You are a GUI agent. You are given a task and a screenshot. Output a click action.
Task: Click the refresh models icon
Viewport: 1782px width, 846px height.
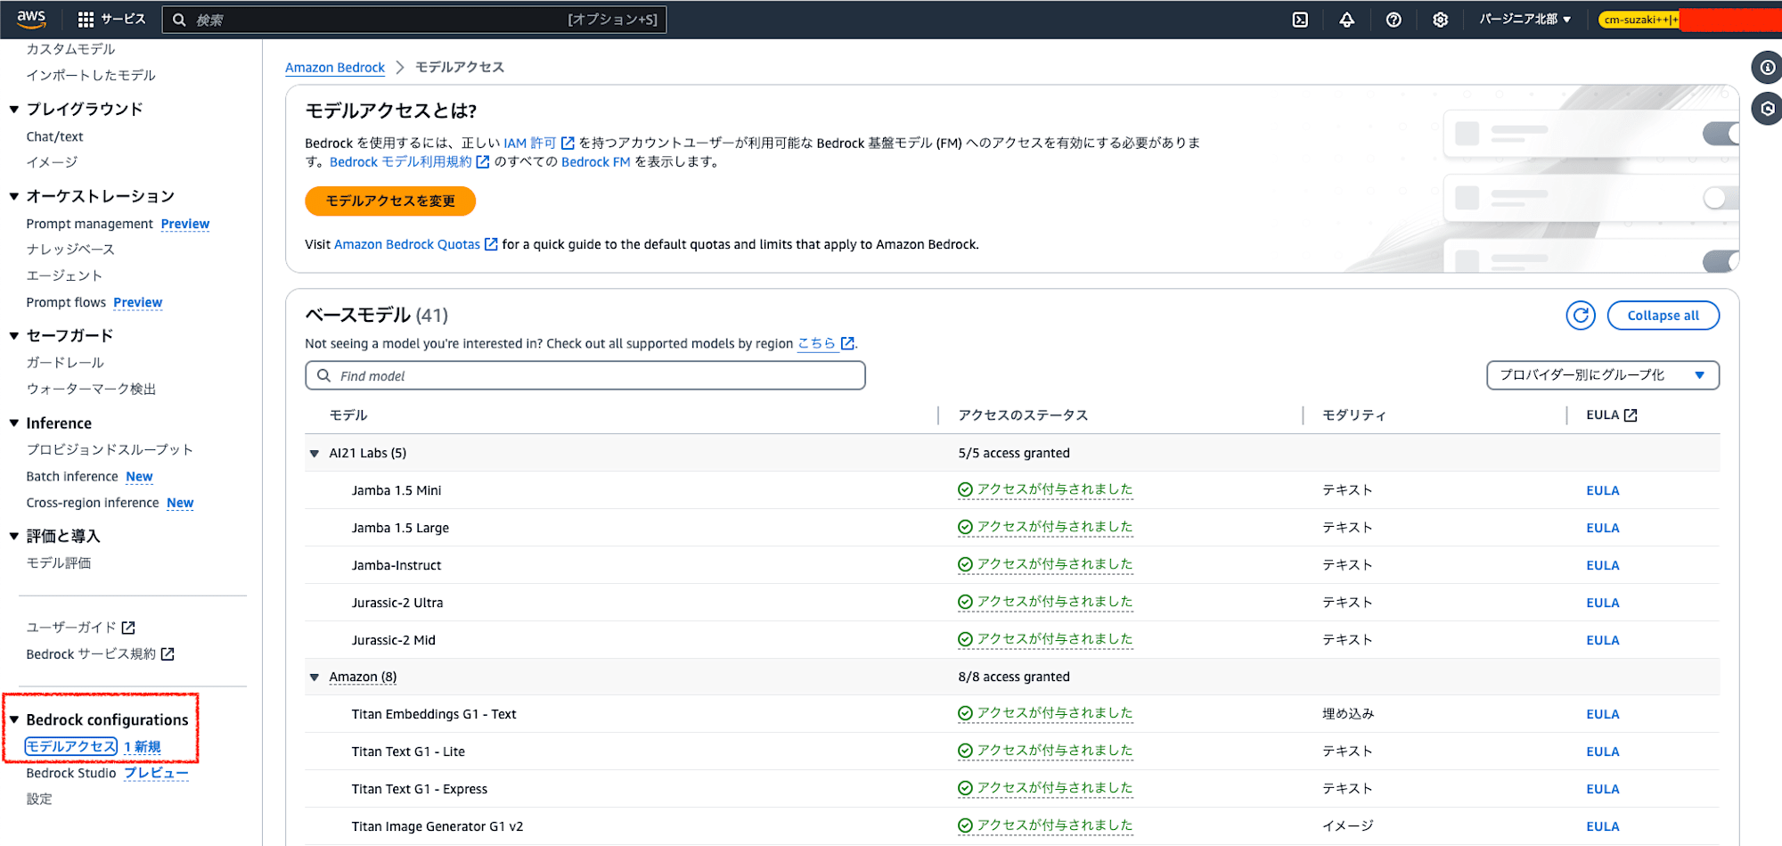coord(1581,316)
